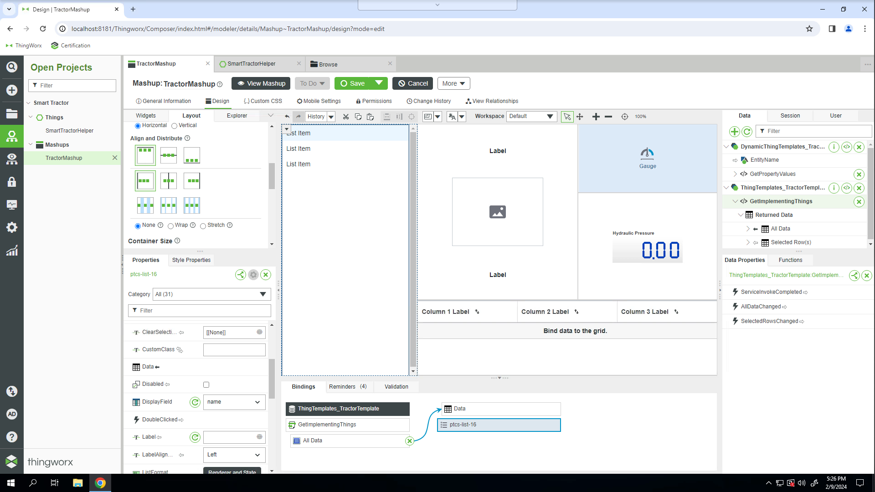This screenshot has height=492, width=875.
Task: Select Horizontal orientation radio
Action: (x=138, y=126)
